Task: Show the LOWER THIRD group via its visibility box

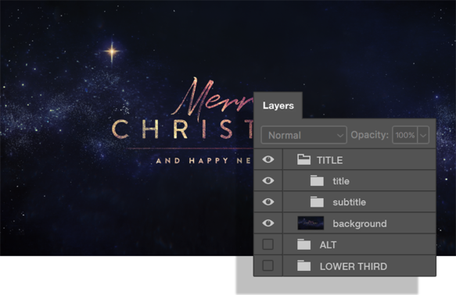Action: tap(267, 265)
